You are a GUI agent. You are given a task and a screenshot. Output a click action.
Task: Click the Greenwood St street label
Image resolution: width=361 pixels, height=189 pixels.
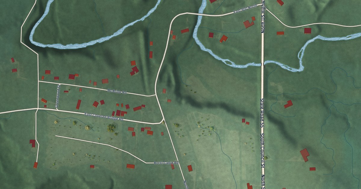(58, 97)
